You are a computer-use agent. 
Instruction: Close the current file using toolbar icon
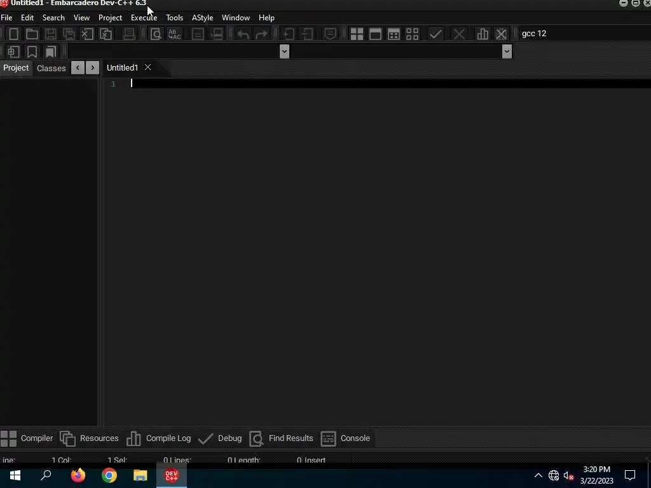click(88, 34)
